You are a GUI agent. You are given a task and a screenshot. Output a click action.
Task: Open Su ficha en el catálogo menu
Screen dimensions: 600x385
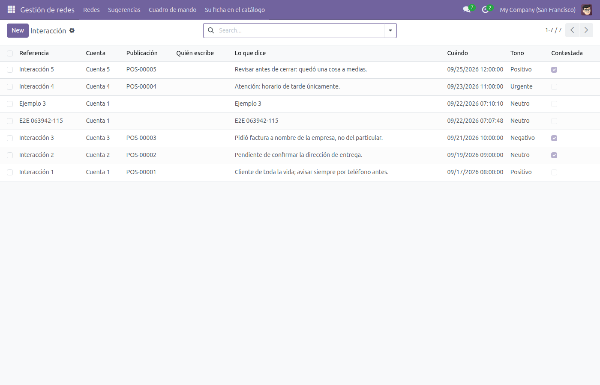[x=235, y=9]
